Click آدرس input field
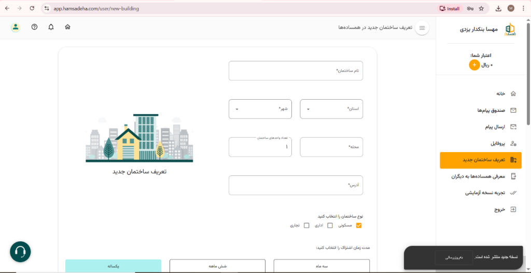This screenshot has height=273, width=531. pos(296,185)
